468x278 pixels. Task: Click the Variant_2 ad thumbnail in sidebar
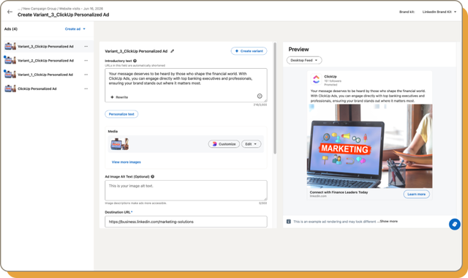click(x=10, y=61)
